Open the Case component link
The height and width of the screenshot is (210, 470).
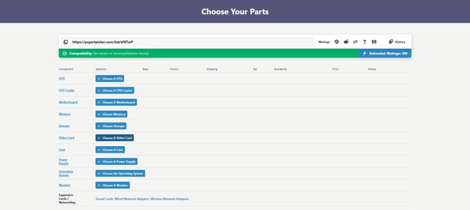click(x=62, y=150)
